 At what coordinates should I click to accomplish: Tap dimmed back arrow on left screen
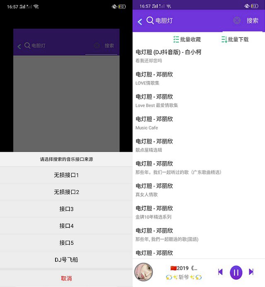(19, 46)
